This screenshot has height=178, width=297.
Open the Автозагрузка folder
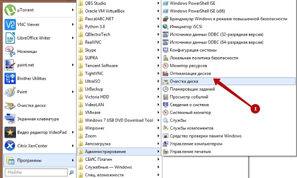(119, 144)
